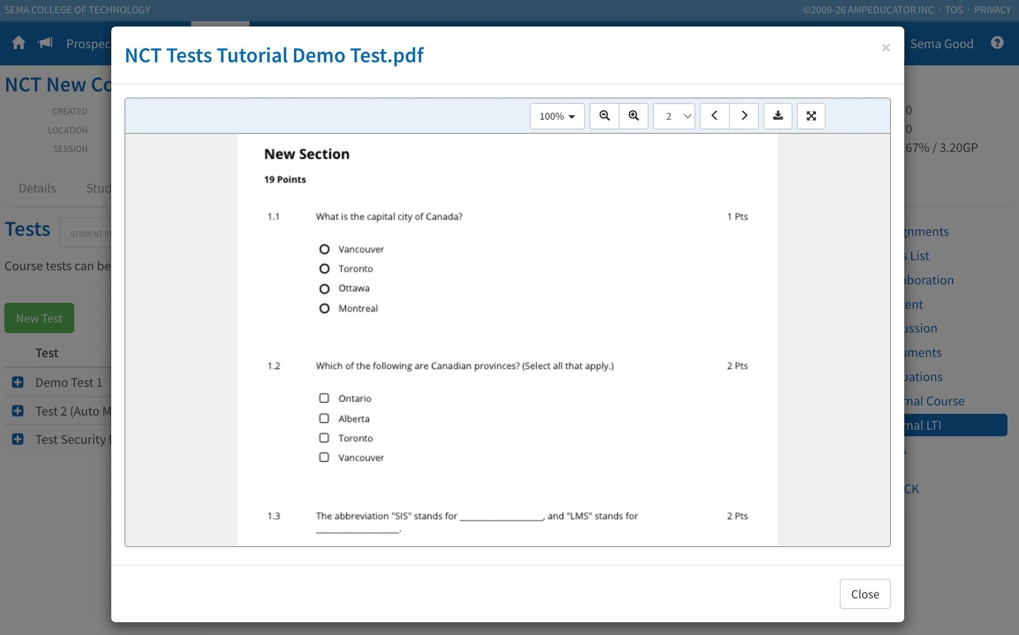
Task: Open PDF viewer in fullscreen
Action: [811, 116]
